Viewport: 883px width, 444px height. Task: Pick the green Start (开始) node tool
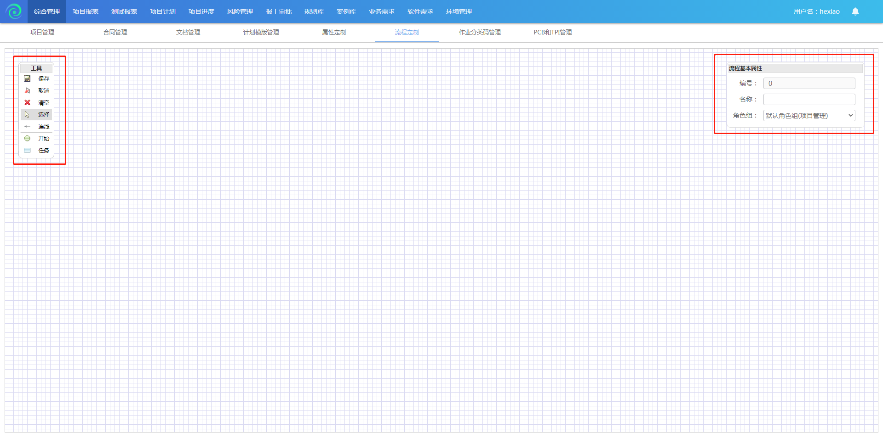[x=28, y=139]
